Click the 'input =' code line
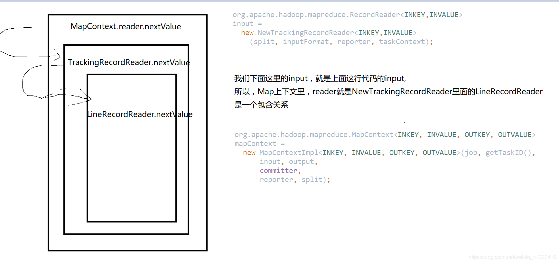559x263 pixels. tap(247, 24)
